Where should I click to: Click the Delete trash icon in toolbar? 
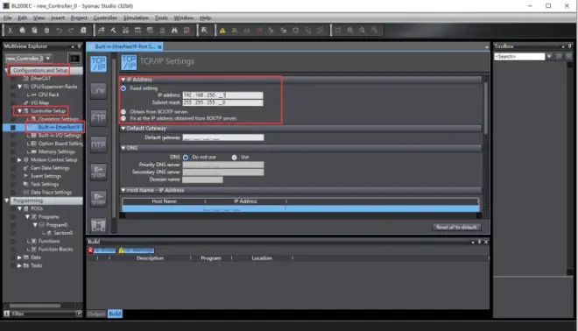pos(46,31)
